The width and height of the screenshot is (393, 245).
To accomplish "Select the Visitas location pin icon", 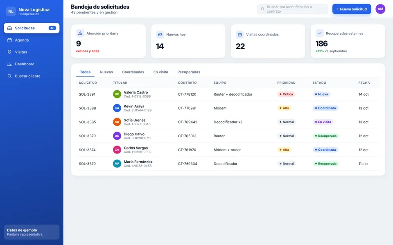I will tap(9, 52).
